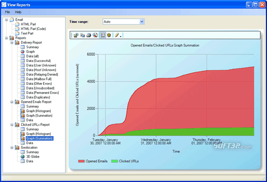
Task: Collapse the Geolocation branch
Action: pos(12,147)
